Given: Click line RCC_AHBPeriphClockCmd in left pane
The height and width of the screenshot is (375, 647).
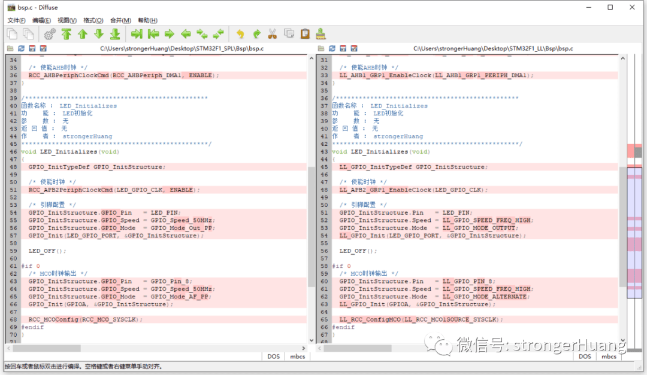Looking at the screenshot, I should [164, 75].
